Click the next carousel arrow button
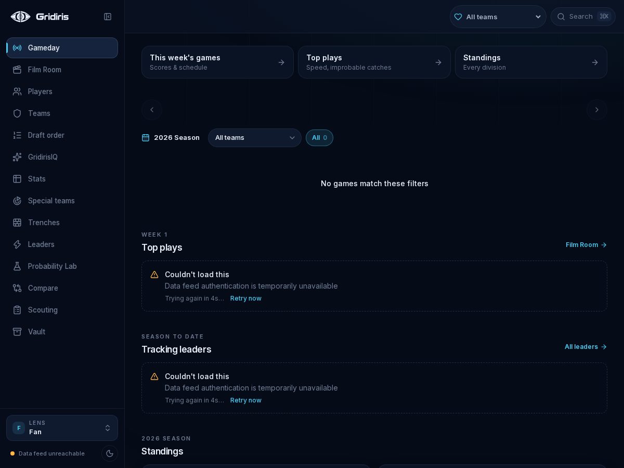 (597, 110)
